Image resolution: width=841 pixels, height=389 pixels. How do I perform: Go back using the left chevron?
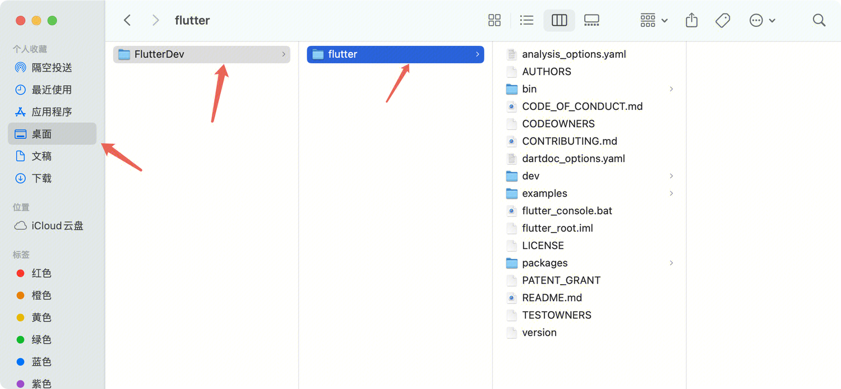(x=127, y=21)
